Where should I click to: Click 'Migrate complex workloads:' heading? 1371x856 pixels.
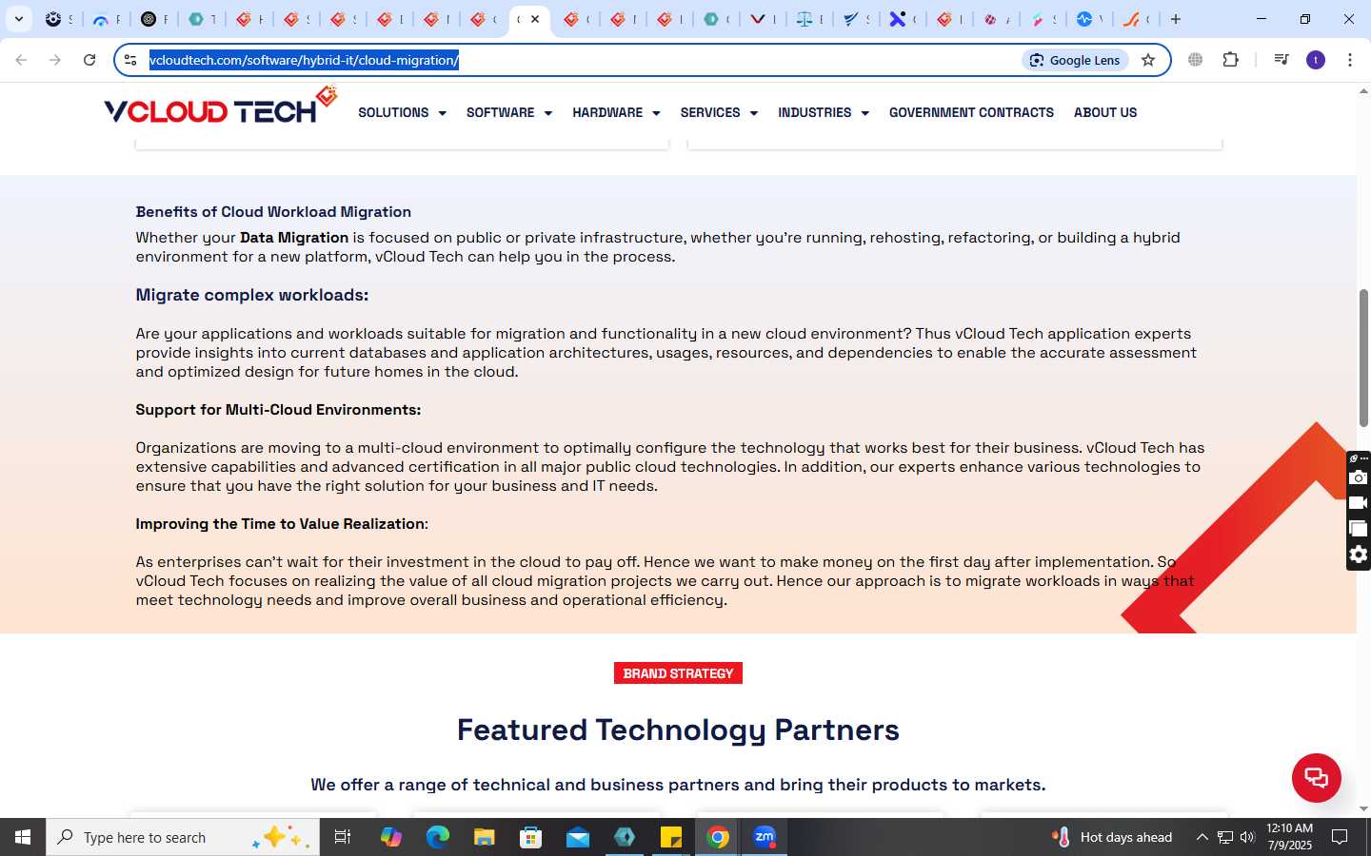click(251, 295)
